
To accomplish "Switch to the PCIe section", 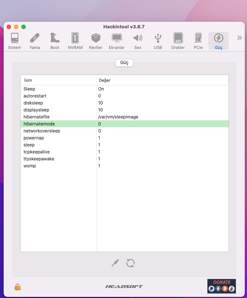I will pos(198,41).
